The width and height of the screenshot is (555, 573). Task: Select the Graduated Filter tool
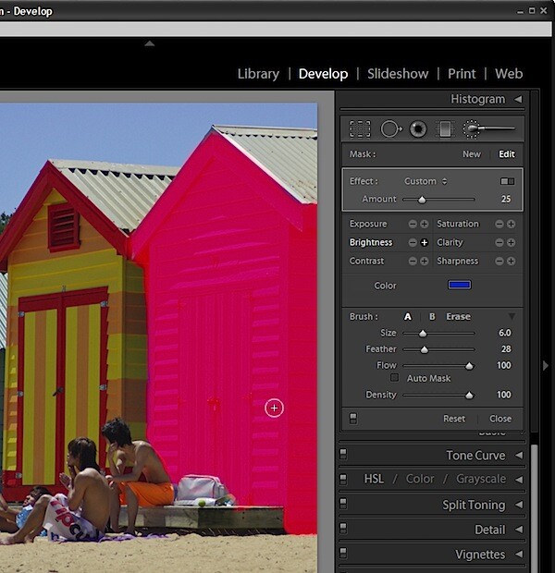pyautogui.click(x=445, y=129)
